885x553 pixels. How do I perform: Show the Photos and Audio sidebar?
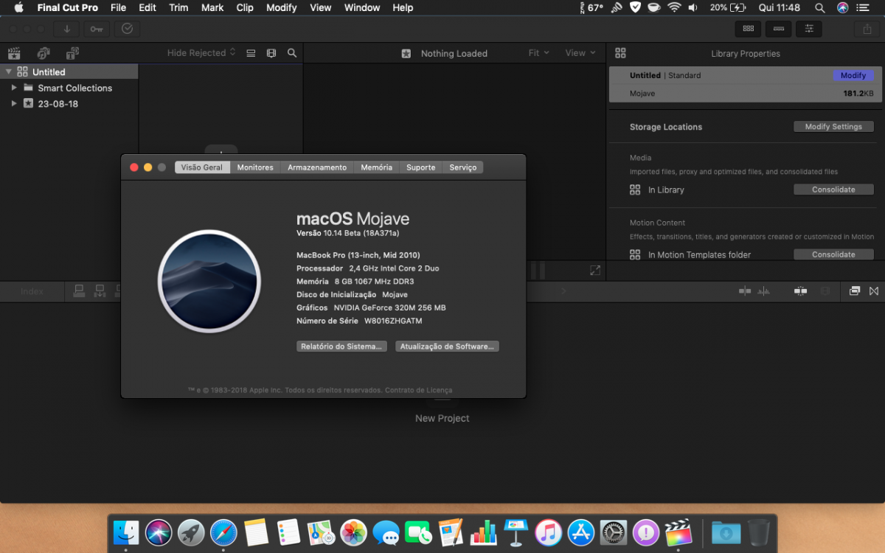(44, 53)
